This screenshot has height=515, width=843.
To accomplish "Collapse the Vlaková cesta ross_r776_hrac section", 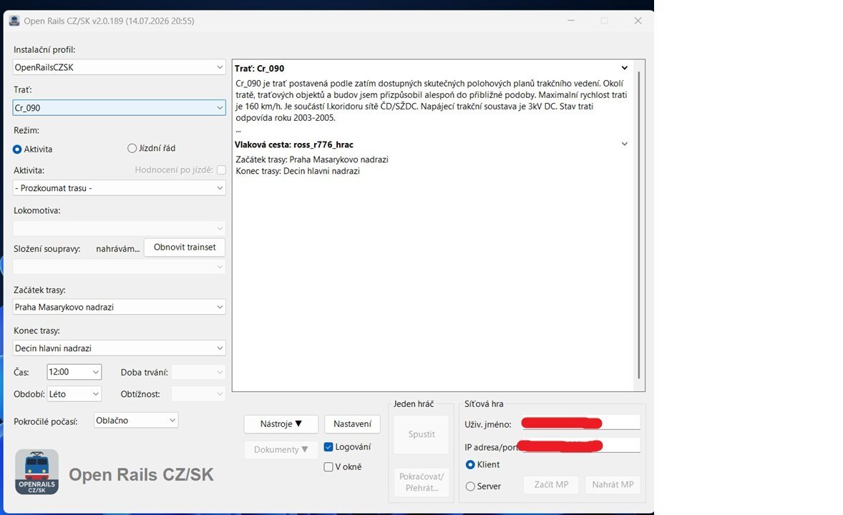I will [x=624, y=144].
